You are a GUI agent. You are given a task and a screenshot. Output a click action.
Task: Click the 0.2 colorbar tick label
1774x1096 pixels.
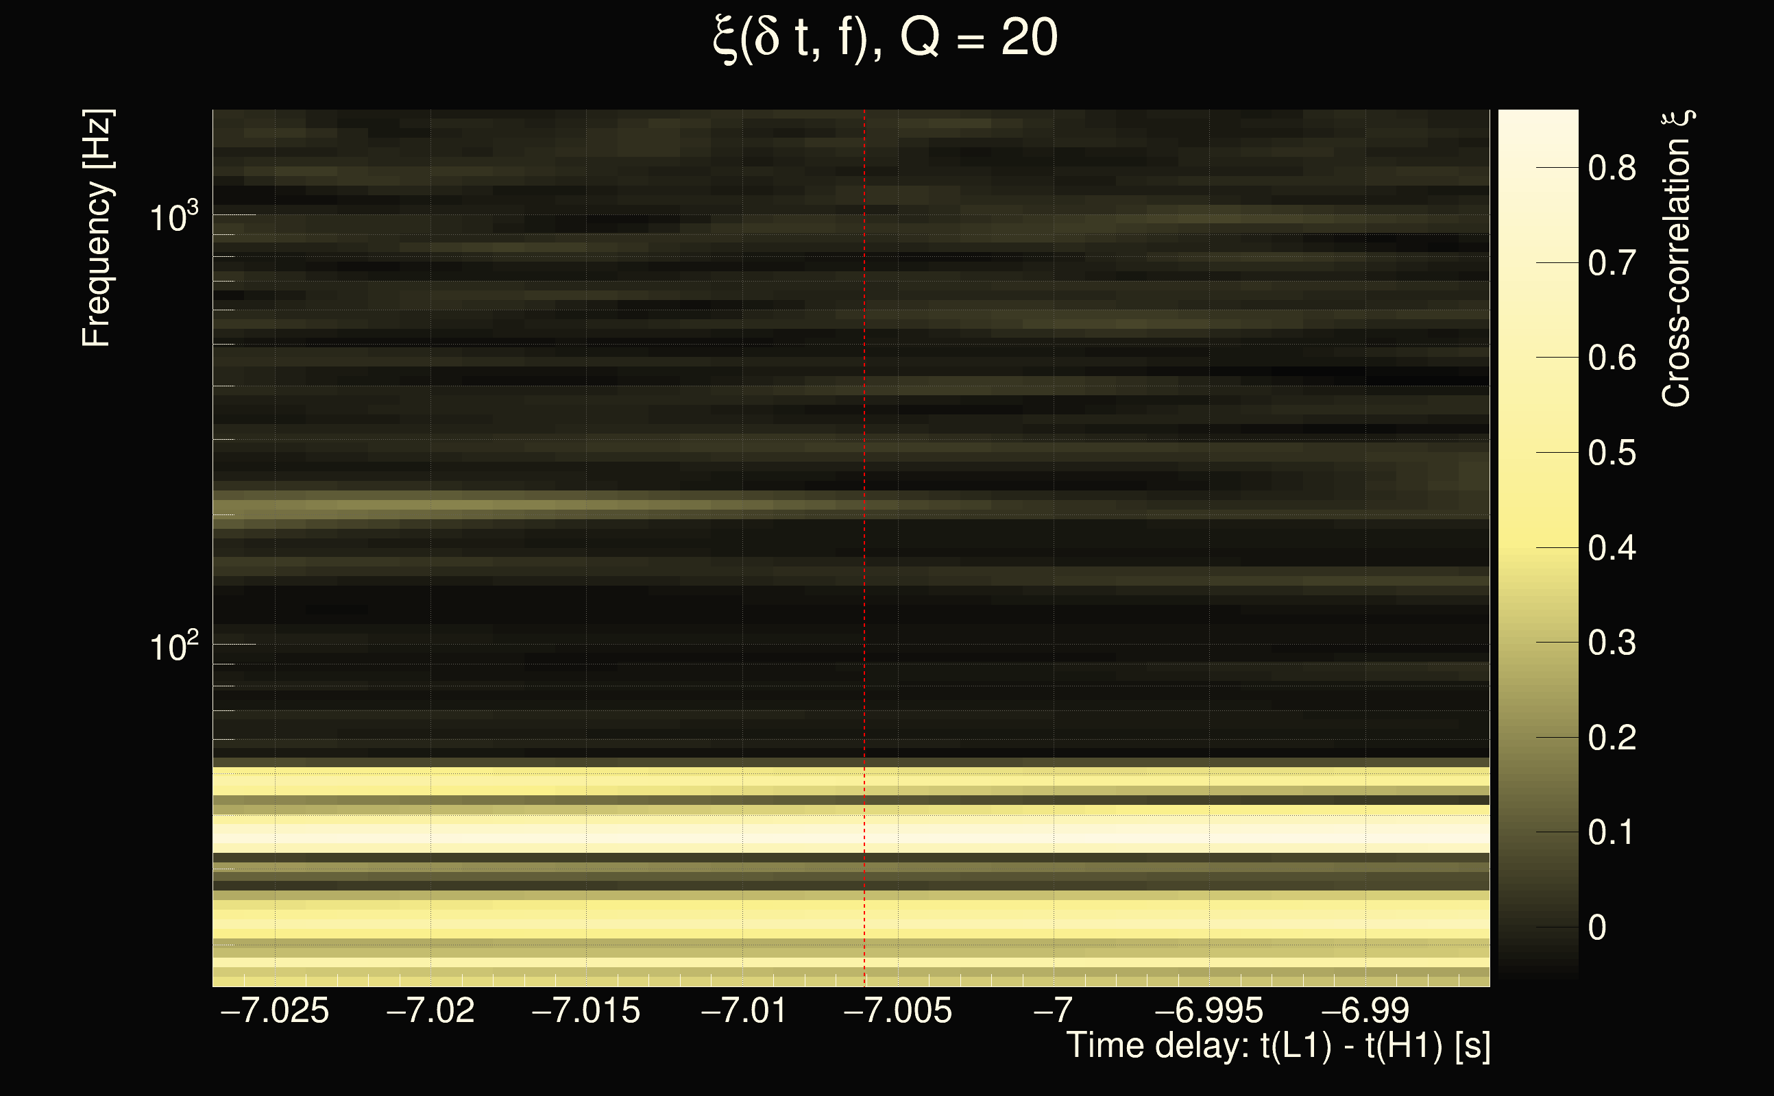1612,738
